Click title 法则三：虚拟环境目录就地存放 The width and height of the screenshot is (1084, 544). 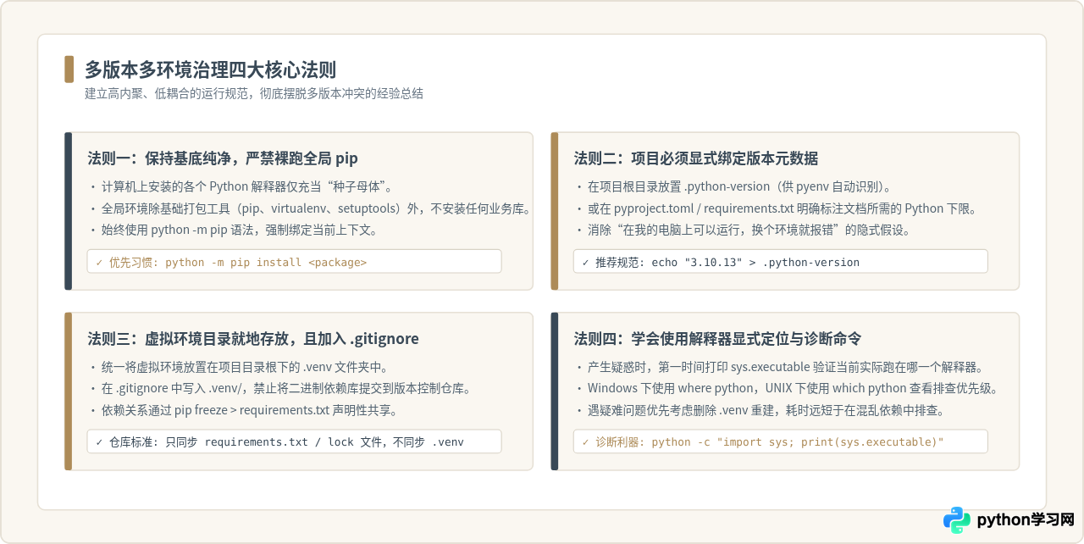(x=253, y=339)
